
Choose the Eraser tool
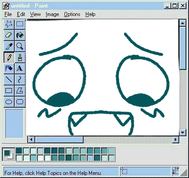[x=9, y=35]
